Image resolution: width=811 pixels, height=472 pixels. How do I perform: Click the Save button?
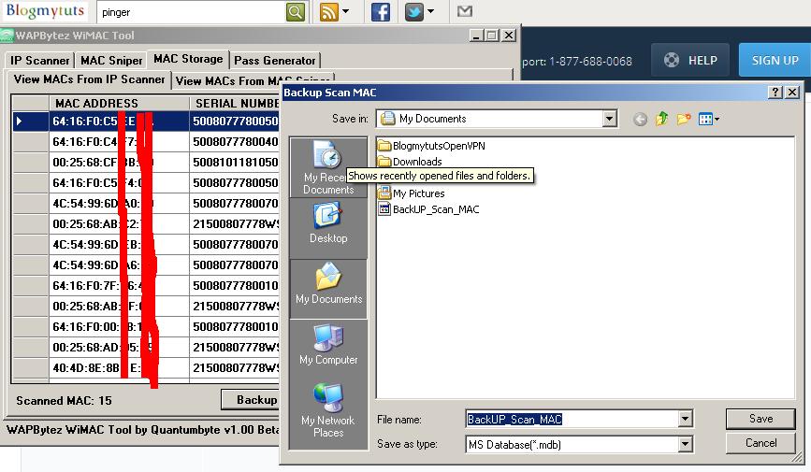[760, 419]
